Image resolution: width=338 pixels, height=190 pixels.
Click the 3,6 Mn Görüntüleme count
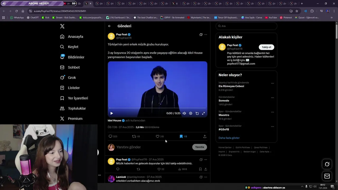point(147,127)
